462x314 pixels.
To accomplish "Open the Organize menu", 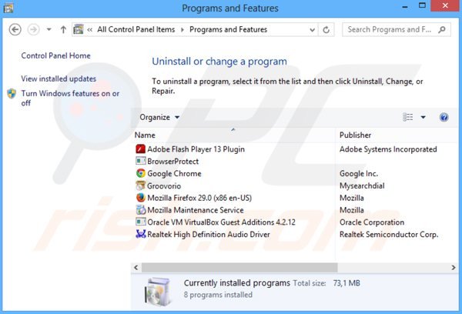I will [159, 117].
